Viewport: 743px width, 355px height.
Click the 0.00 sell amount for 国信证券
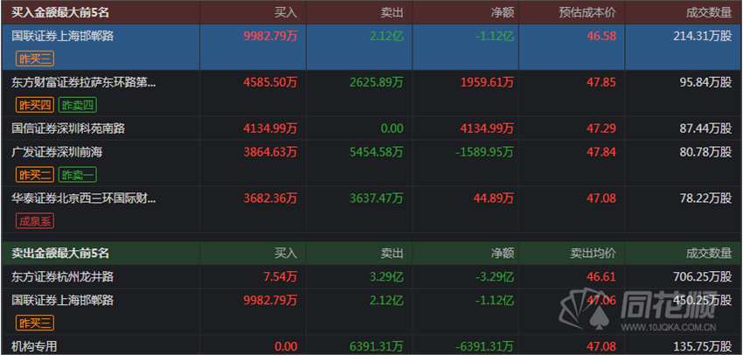(392, 128)
